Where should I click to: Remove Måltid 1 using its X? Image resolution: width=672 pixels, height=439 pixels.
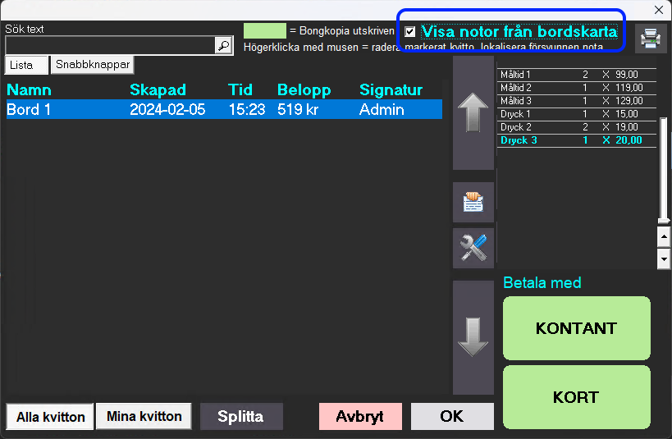[x=606, y=75]
